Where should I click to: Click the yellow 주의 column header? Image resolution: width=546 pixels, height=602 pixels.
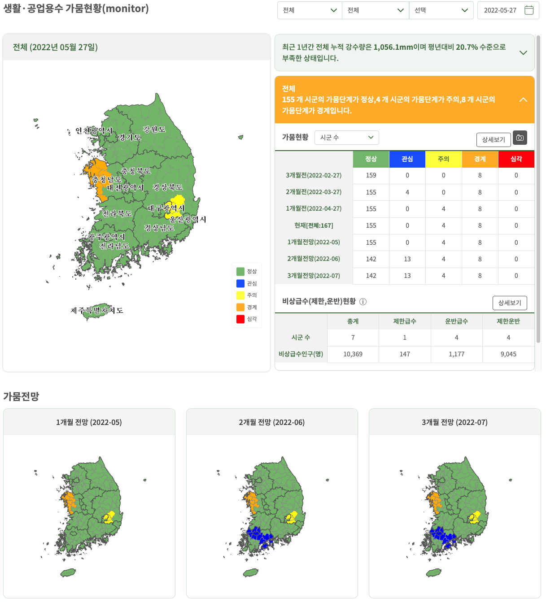tap(444, 159)
